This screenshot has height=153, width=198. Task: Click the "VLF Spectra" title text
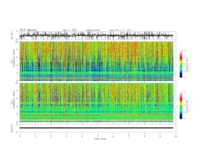[x=28, y=30]
